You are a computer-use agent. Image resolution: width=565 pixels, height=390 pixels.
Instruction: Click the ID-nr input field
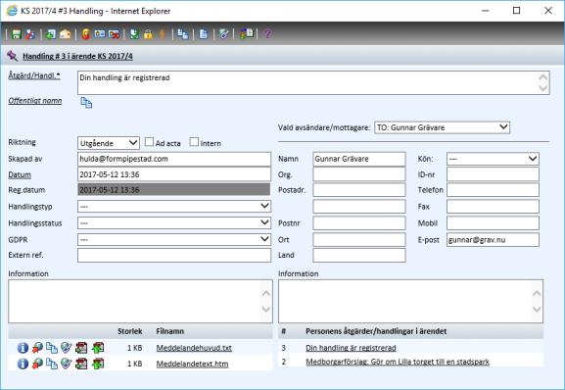(x=493, y=174)
